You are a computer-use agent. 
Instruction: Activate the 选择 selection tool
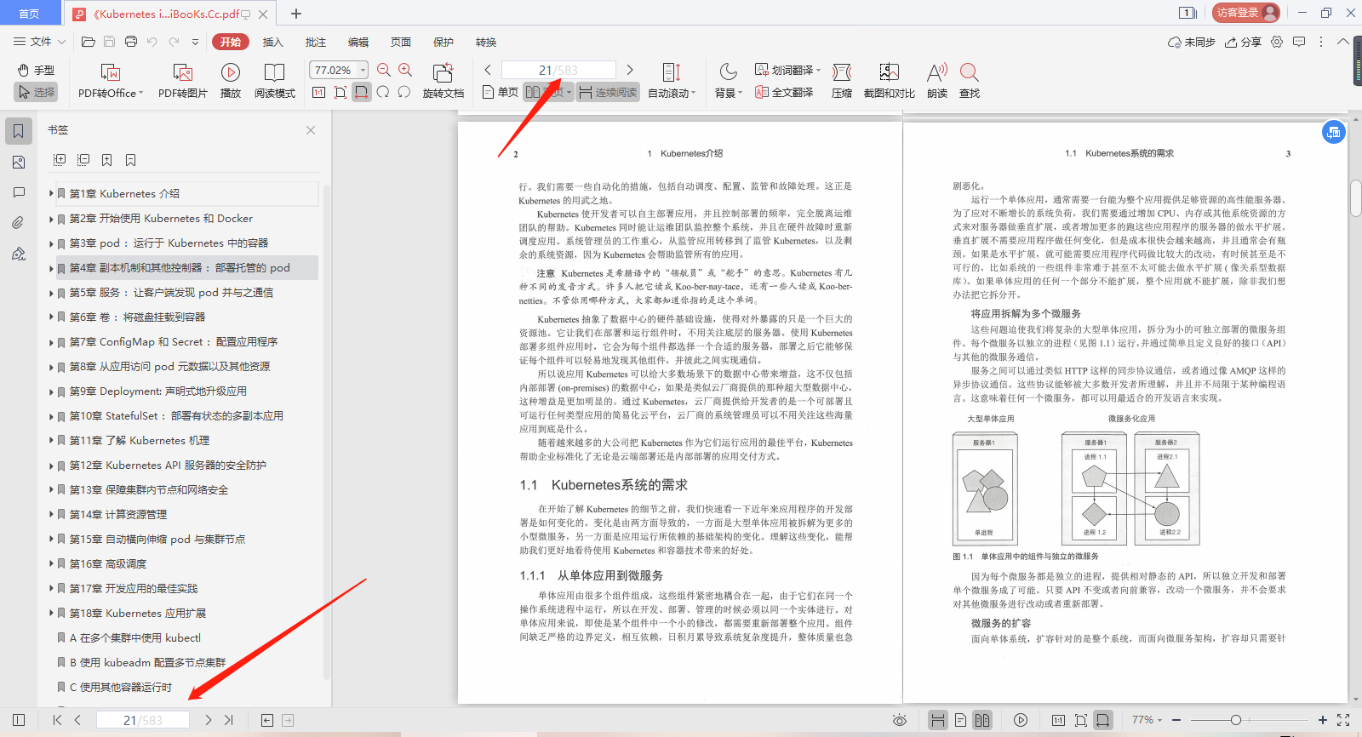click(x=36, y=92)
